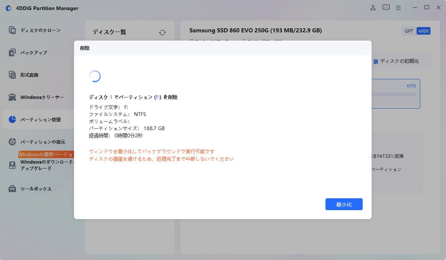
Task: Open the Partition Recovery (パーティションの復元) icon
Action: (x=12, y=142)
